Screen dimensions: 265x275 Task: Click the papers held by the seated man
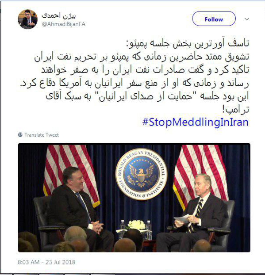point(182,219)
